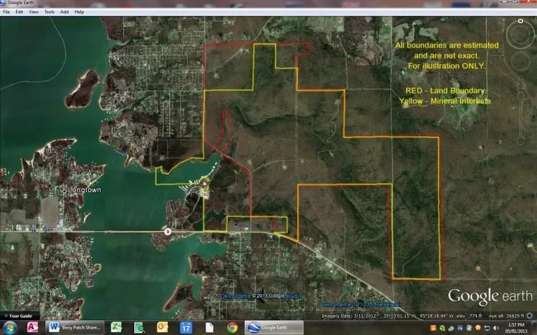Open Microsoft Access from the taskbar

tap(32, 327)
